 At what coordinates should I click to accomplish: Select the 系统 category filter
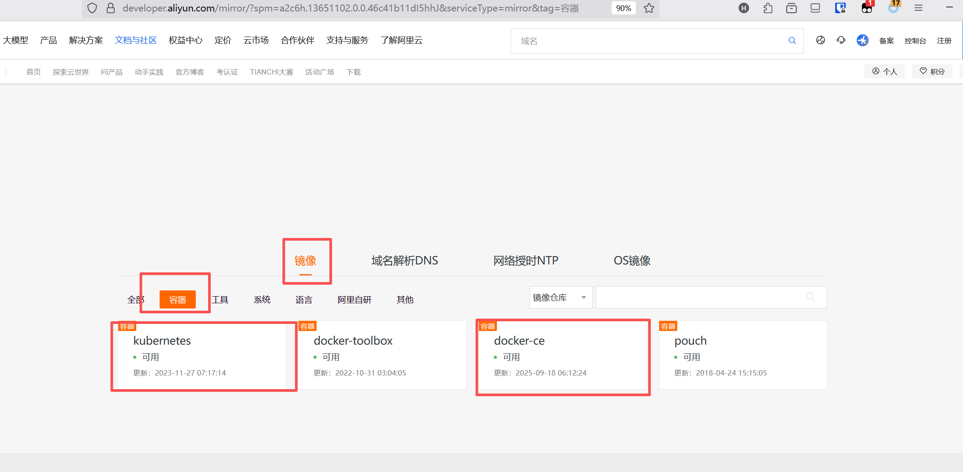(x=262, y=300)
